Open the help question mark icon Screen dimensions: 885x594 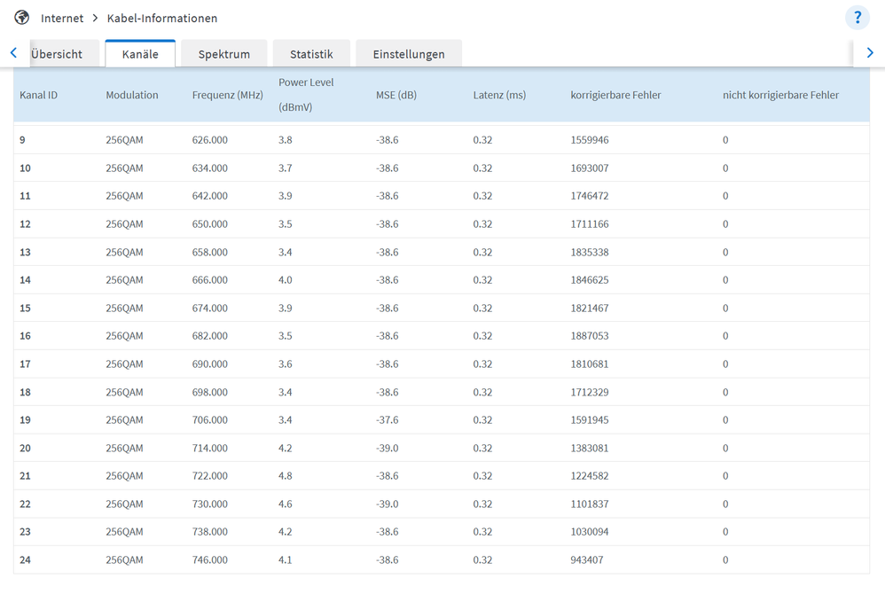[x=857, y=18]
